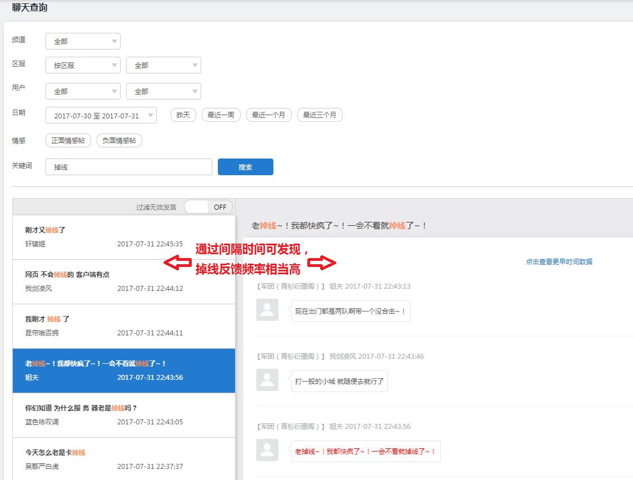Open the 刚才又掉线了 message by 轩辕姬
This screenshot has height=480, width=633.
coord(123,237)
